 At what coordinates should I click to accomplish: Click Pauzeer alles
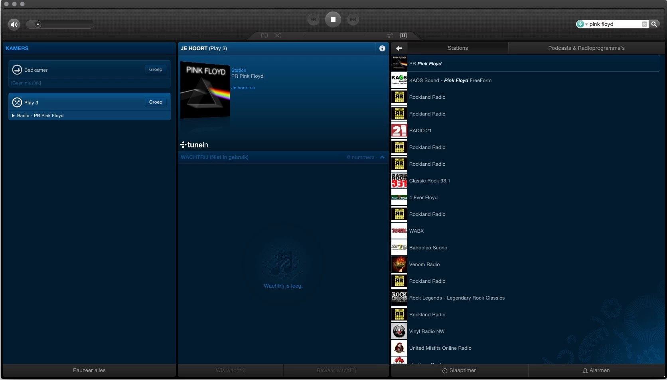pos(89,370)
